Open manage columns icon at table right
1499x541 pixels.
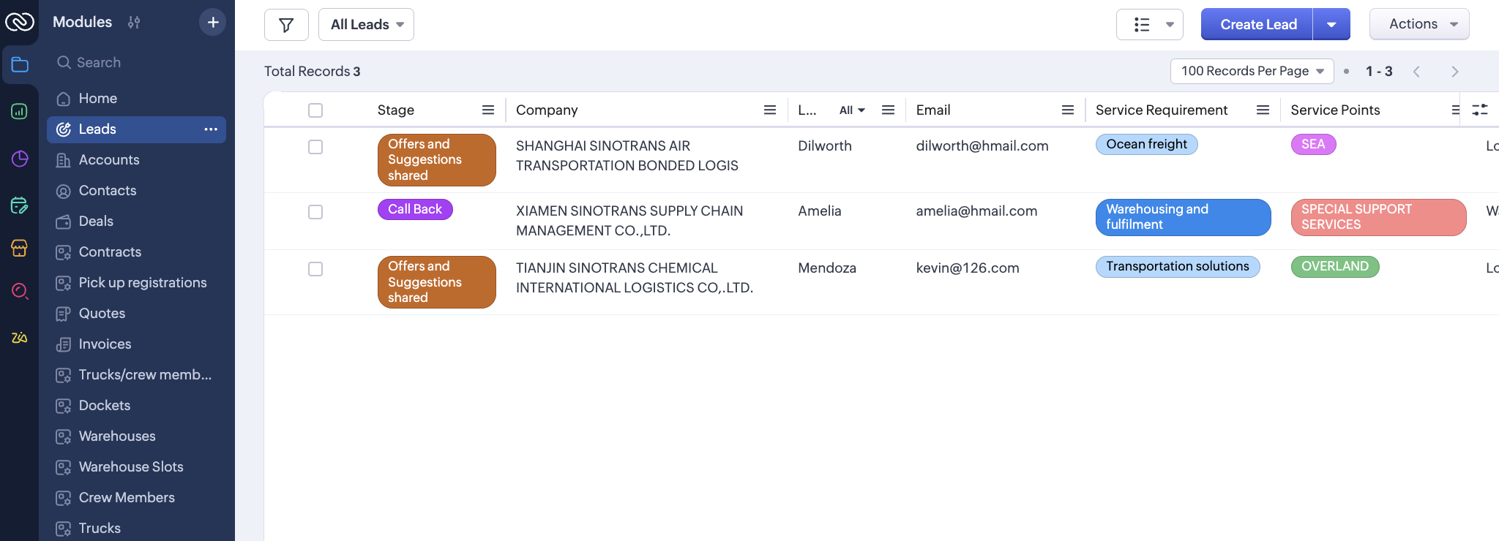[x=1480, y=110]
